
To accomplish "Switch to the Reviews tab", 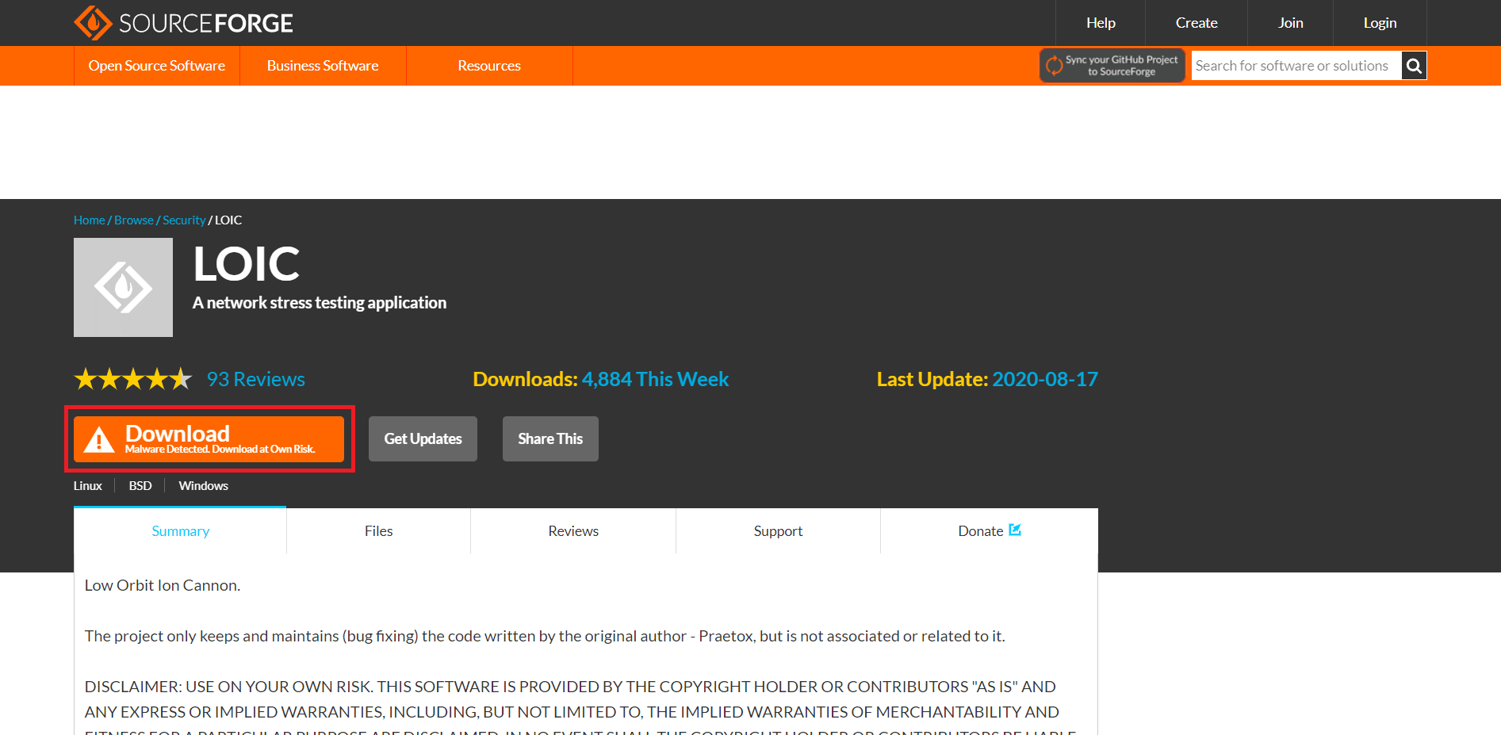I will (x=573, y=530).
